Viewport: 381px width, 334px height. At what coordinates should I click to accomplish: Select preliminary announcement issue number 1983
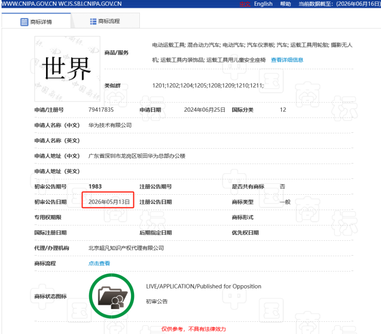(x=95, y=186)
